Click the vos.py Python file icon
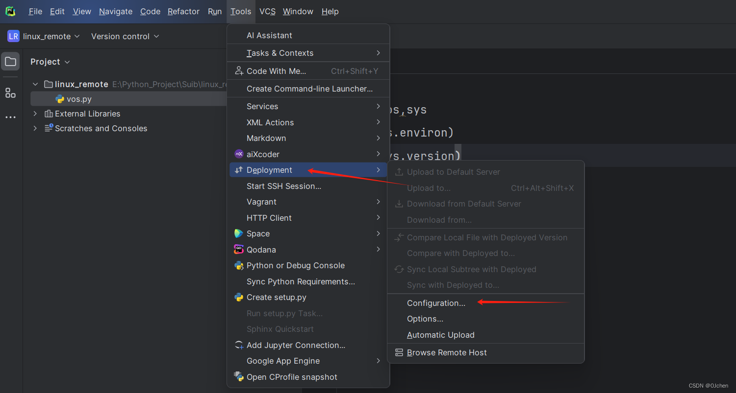 click(x=60, y=99)
